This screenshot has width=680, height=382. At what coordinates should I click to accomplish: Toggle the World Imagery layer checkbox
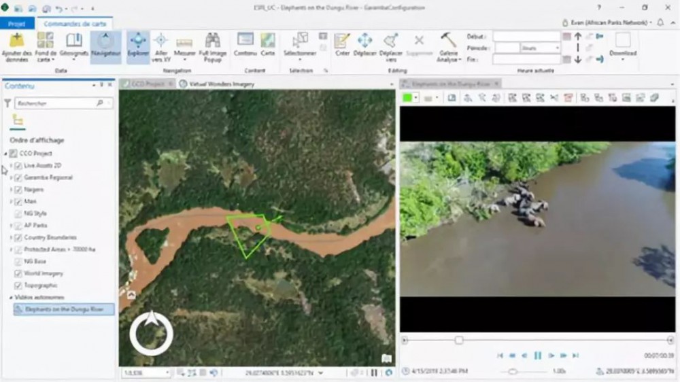tap(18, 274)
